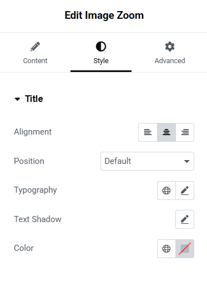Edit Text Shadow with pencil icon

tap(185, 219)
